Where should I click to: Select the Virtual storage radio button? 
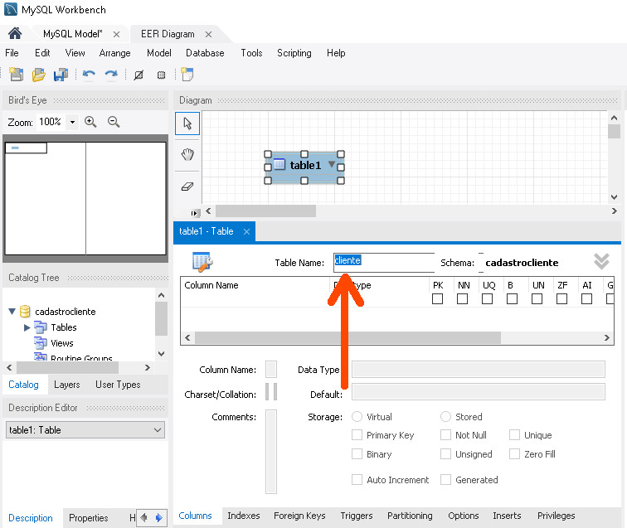click(357, 417)
